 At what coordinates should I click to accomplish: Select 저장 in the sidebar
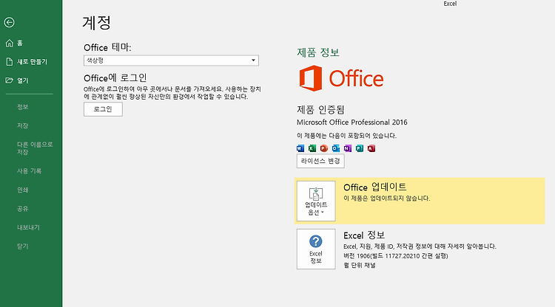[x=23, y=125]
